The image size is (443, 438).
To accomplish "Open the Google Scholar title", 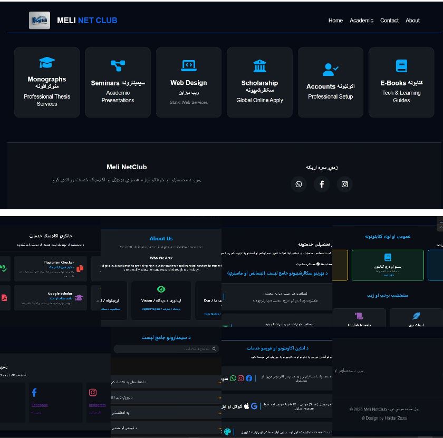I will (x=60, y=294).
